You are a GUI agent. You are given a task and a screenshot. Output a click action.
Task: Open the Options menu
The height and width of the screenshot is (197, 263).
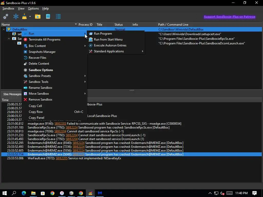[x=33, y=8]
